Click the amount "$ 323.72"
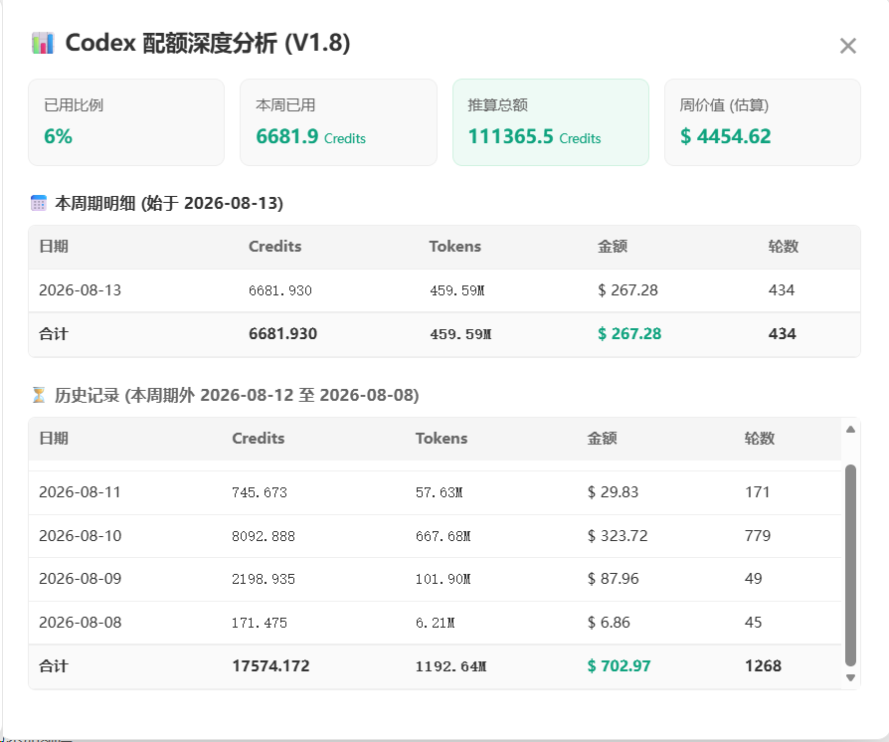The height and width of the screenshot is (742, 889). [x=618, y=535]
